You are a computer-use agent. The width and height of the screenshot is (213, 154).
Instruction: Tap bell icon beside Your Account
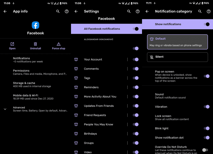click(76, 59)
